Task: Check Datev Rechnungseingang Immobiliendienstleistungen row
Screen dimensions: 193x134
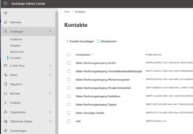Action: pos(69,71)
